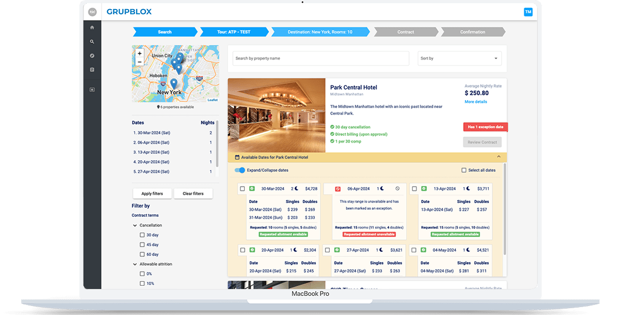This screenshot has height=315, width=625.
Task: Go to the Confirmation step
Action: [x=473, y=32]
